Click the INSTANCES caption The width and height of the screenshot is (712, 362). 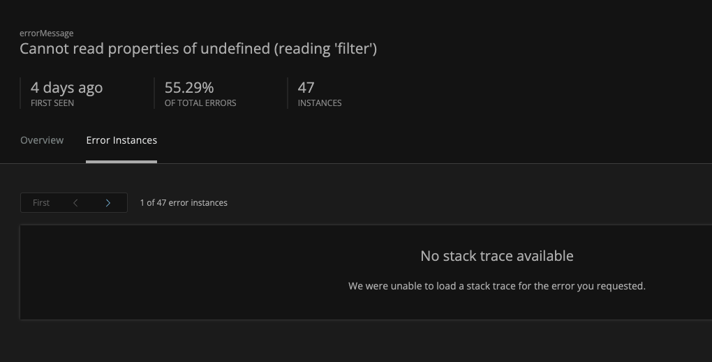click(320, 103)
